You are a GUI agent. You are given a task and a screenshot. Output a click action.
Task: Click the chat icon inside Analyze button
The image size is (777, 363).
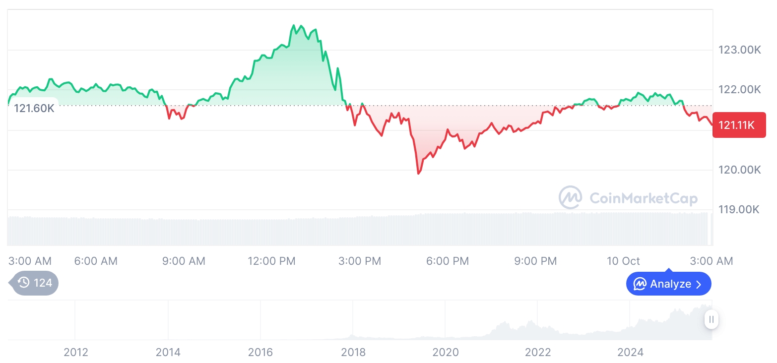(640, 284)
